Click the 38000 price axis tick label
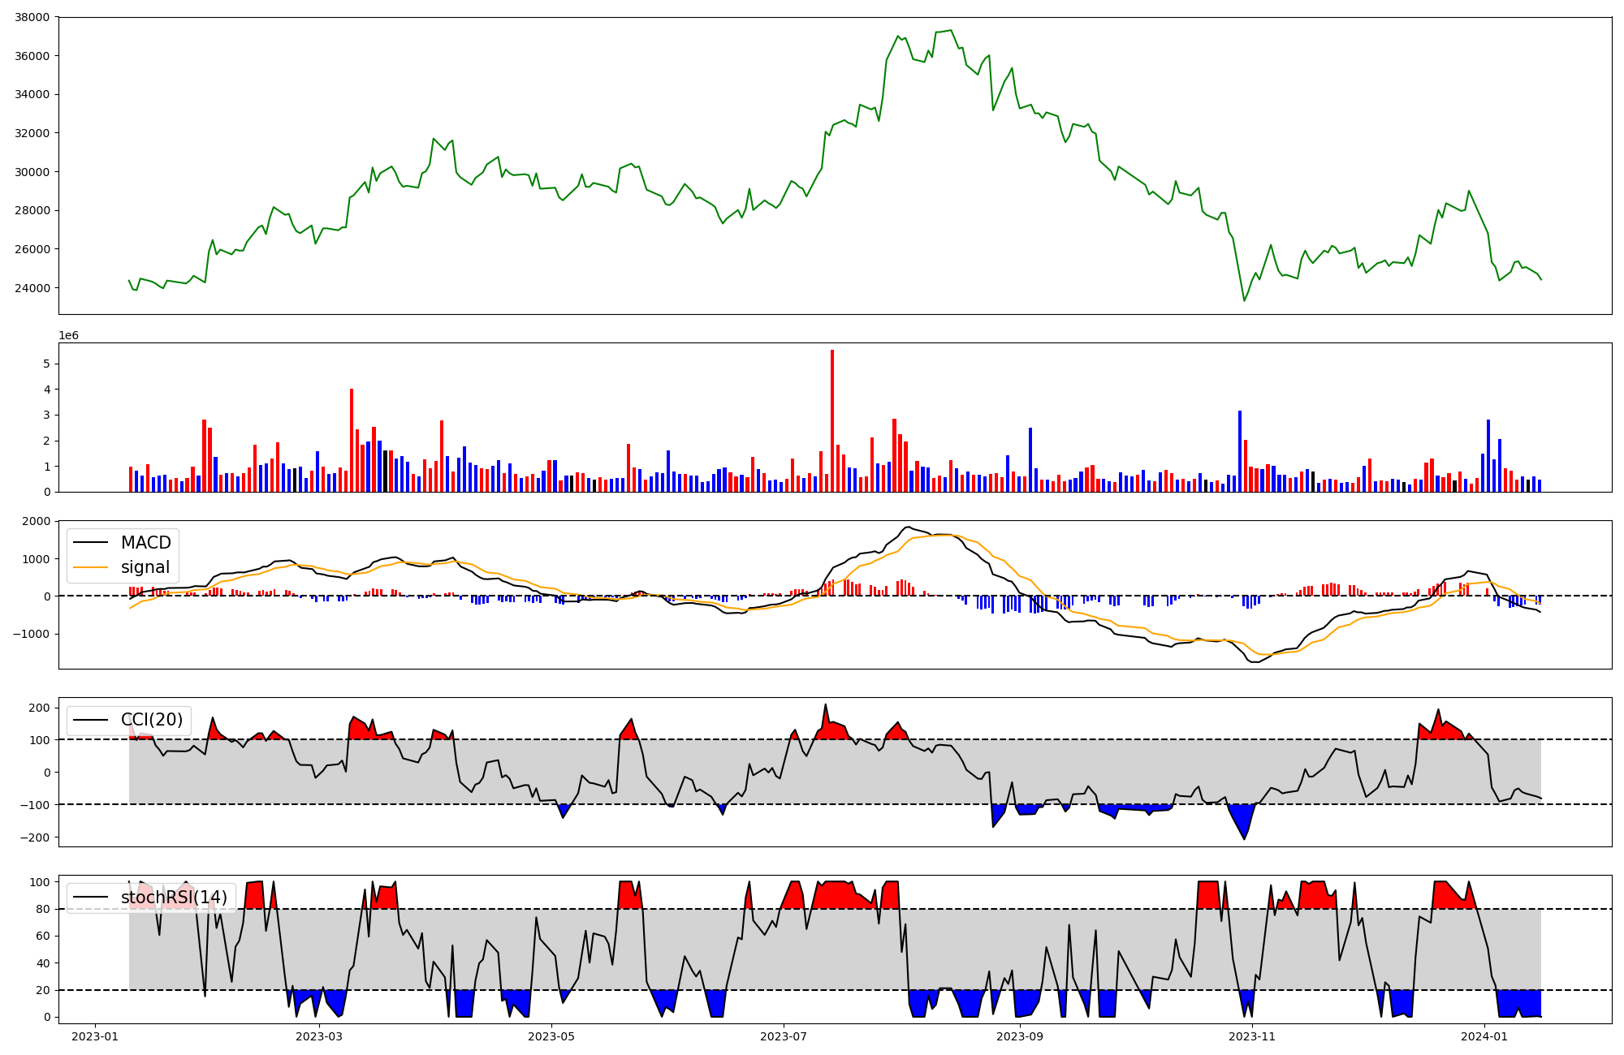1624x1055 pixels. click(x=32, y=17)
